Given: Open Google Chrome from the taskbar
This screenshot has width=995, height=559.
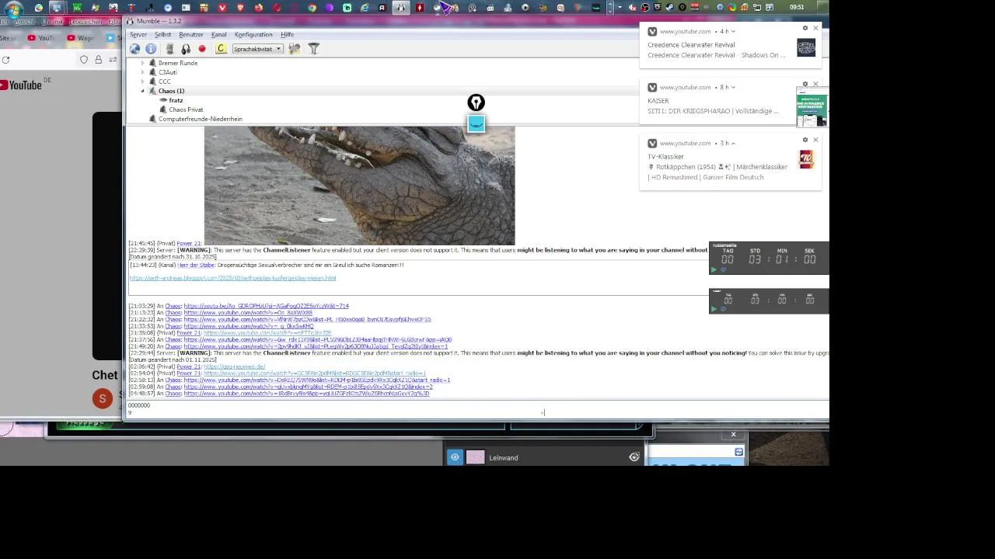Looking at the screenshot, I should [x=312, y=8].
